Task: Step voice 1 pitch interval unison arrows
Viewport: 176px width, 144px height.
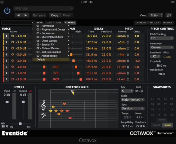Action: [x=128, y=36]
